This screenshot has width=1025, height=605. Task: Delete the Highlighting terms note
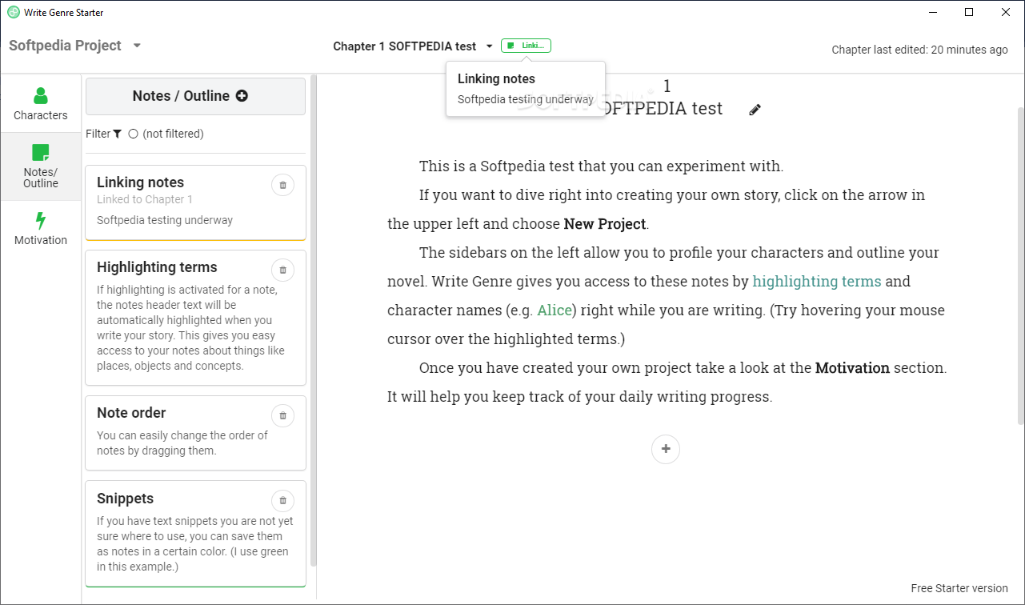click(x=282, y=270)
